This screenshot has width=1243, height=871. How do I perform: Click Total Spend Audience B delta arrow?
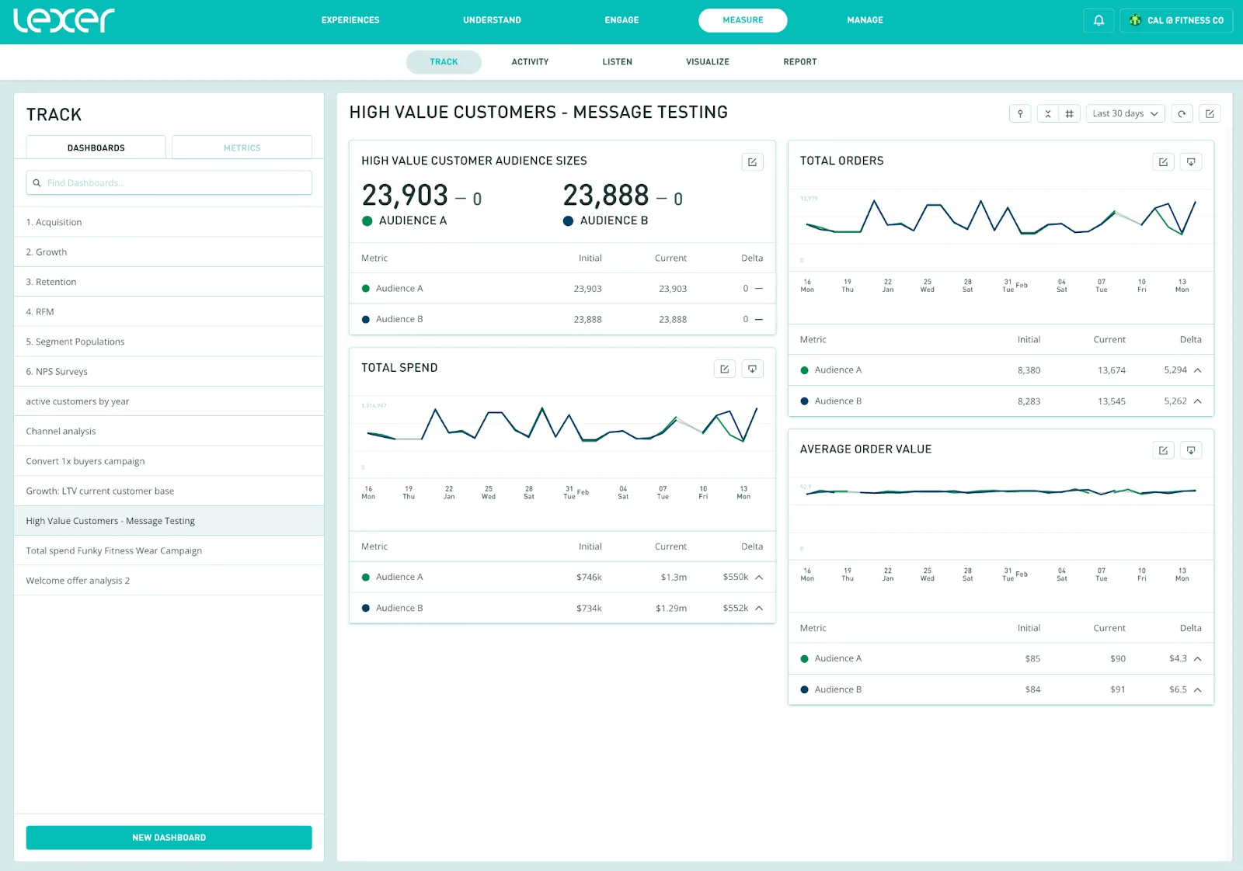tap(759, 608)
